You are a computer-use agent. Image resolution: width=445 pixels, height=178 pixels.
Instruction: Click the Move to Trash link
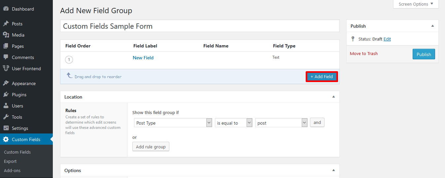click(363, 53)
